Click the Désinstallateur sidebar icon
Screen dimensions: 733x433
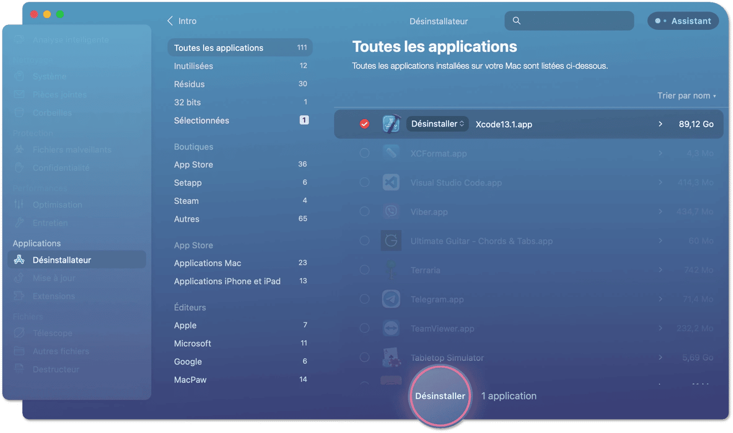pyautogui.click(x=19, y=260)
